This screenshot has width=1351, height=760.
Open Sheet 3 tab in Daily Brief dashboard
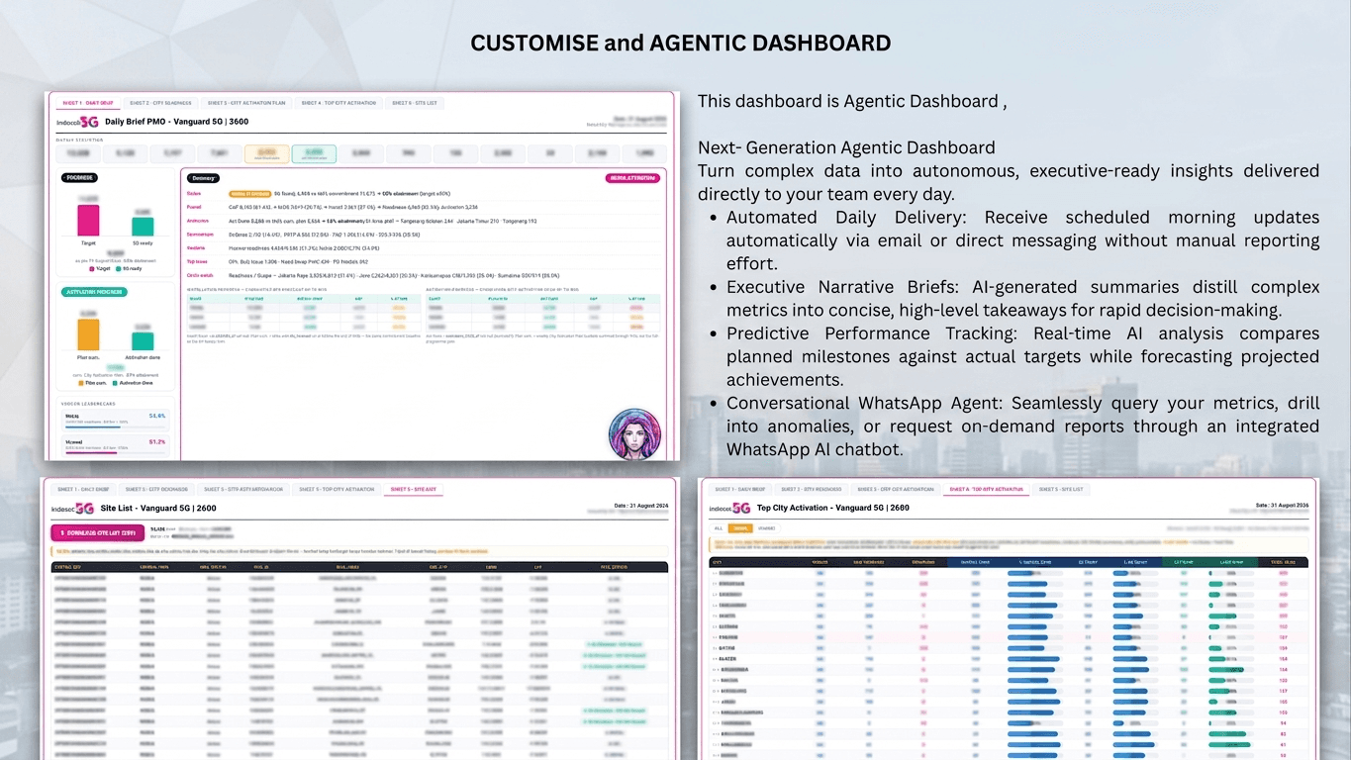pyautogui.click(x=246, y=103)
